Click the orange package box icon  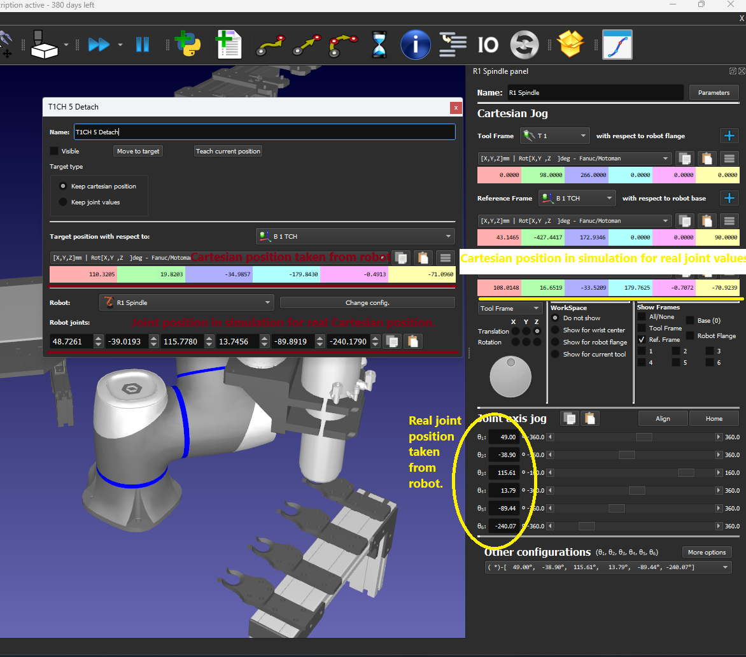click(570, 45)
